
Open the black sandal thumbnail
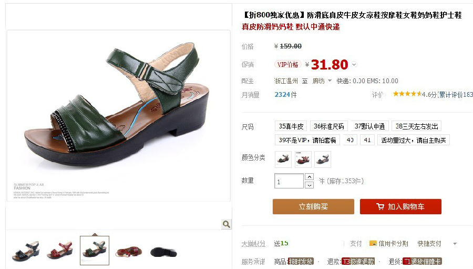[26, 251]
